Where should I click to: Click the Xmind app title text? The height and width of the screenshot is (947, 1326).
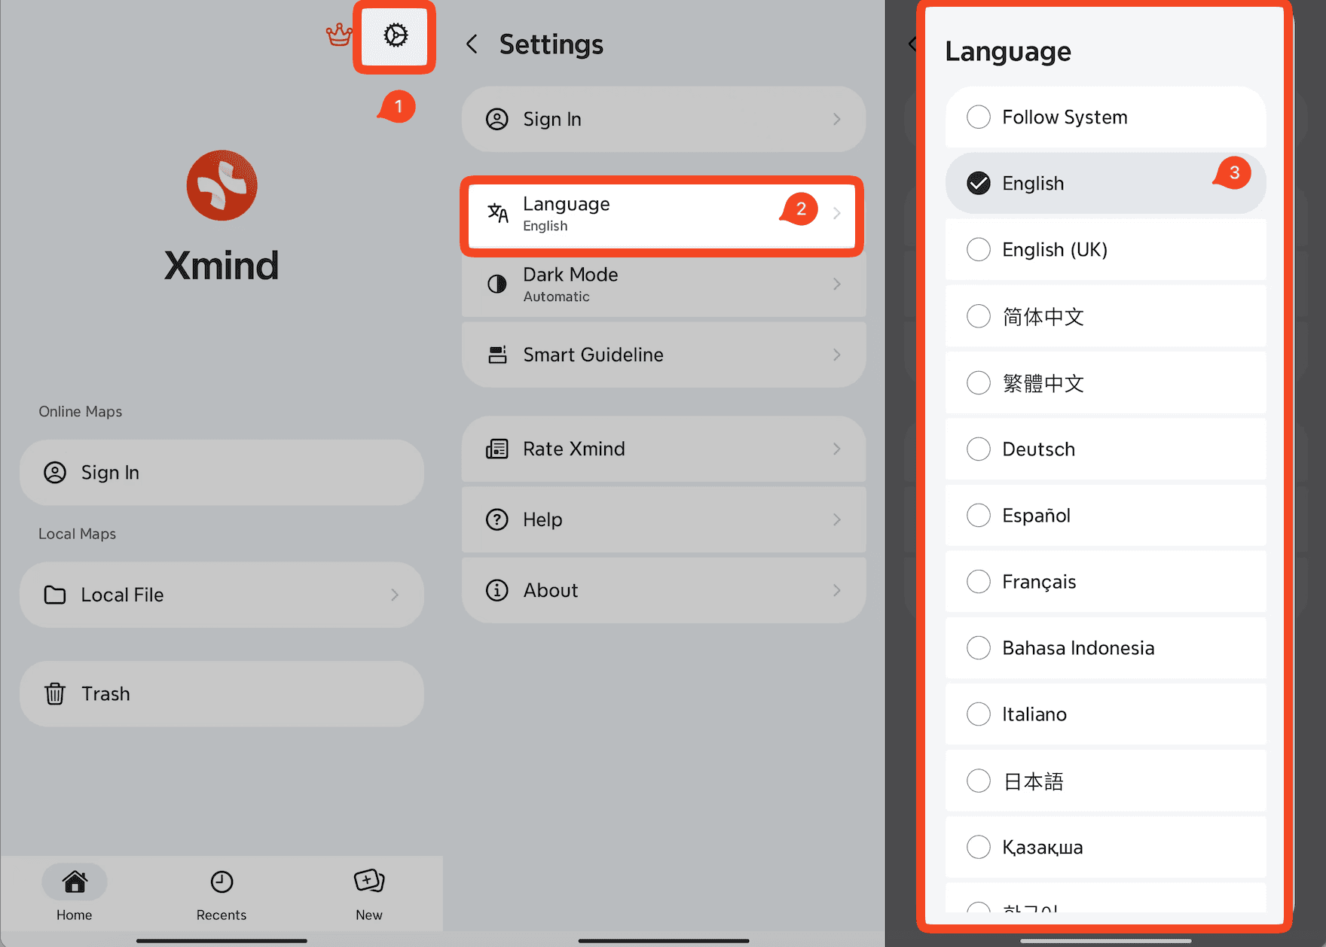click(222, 265)
